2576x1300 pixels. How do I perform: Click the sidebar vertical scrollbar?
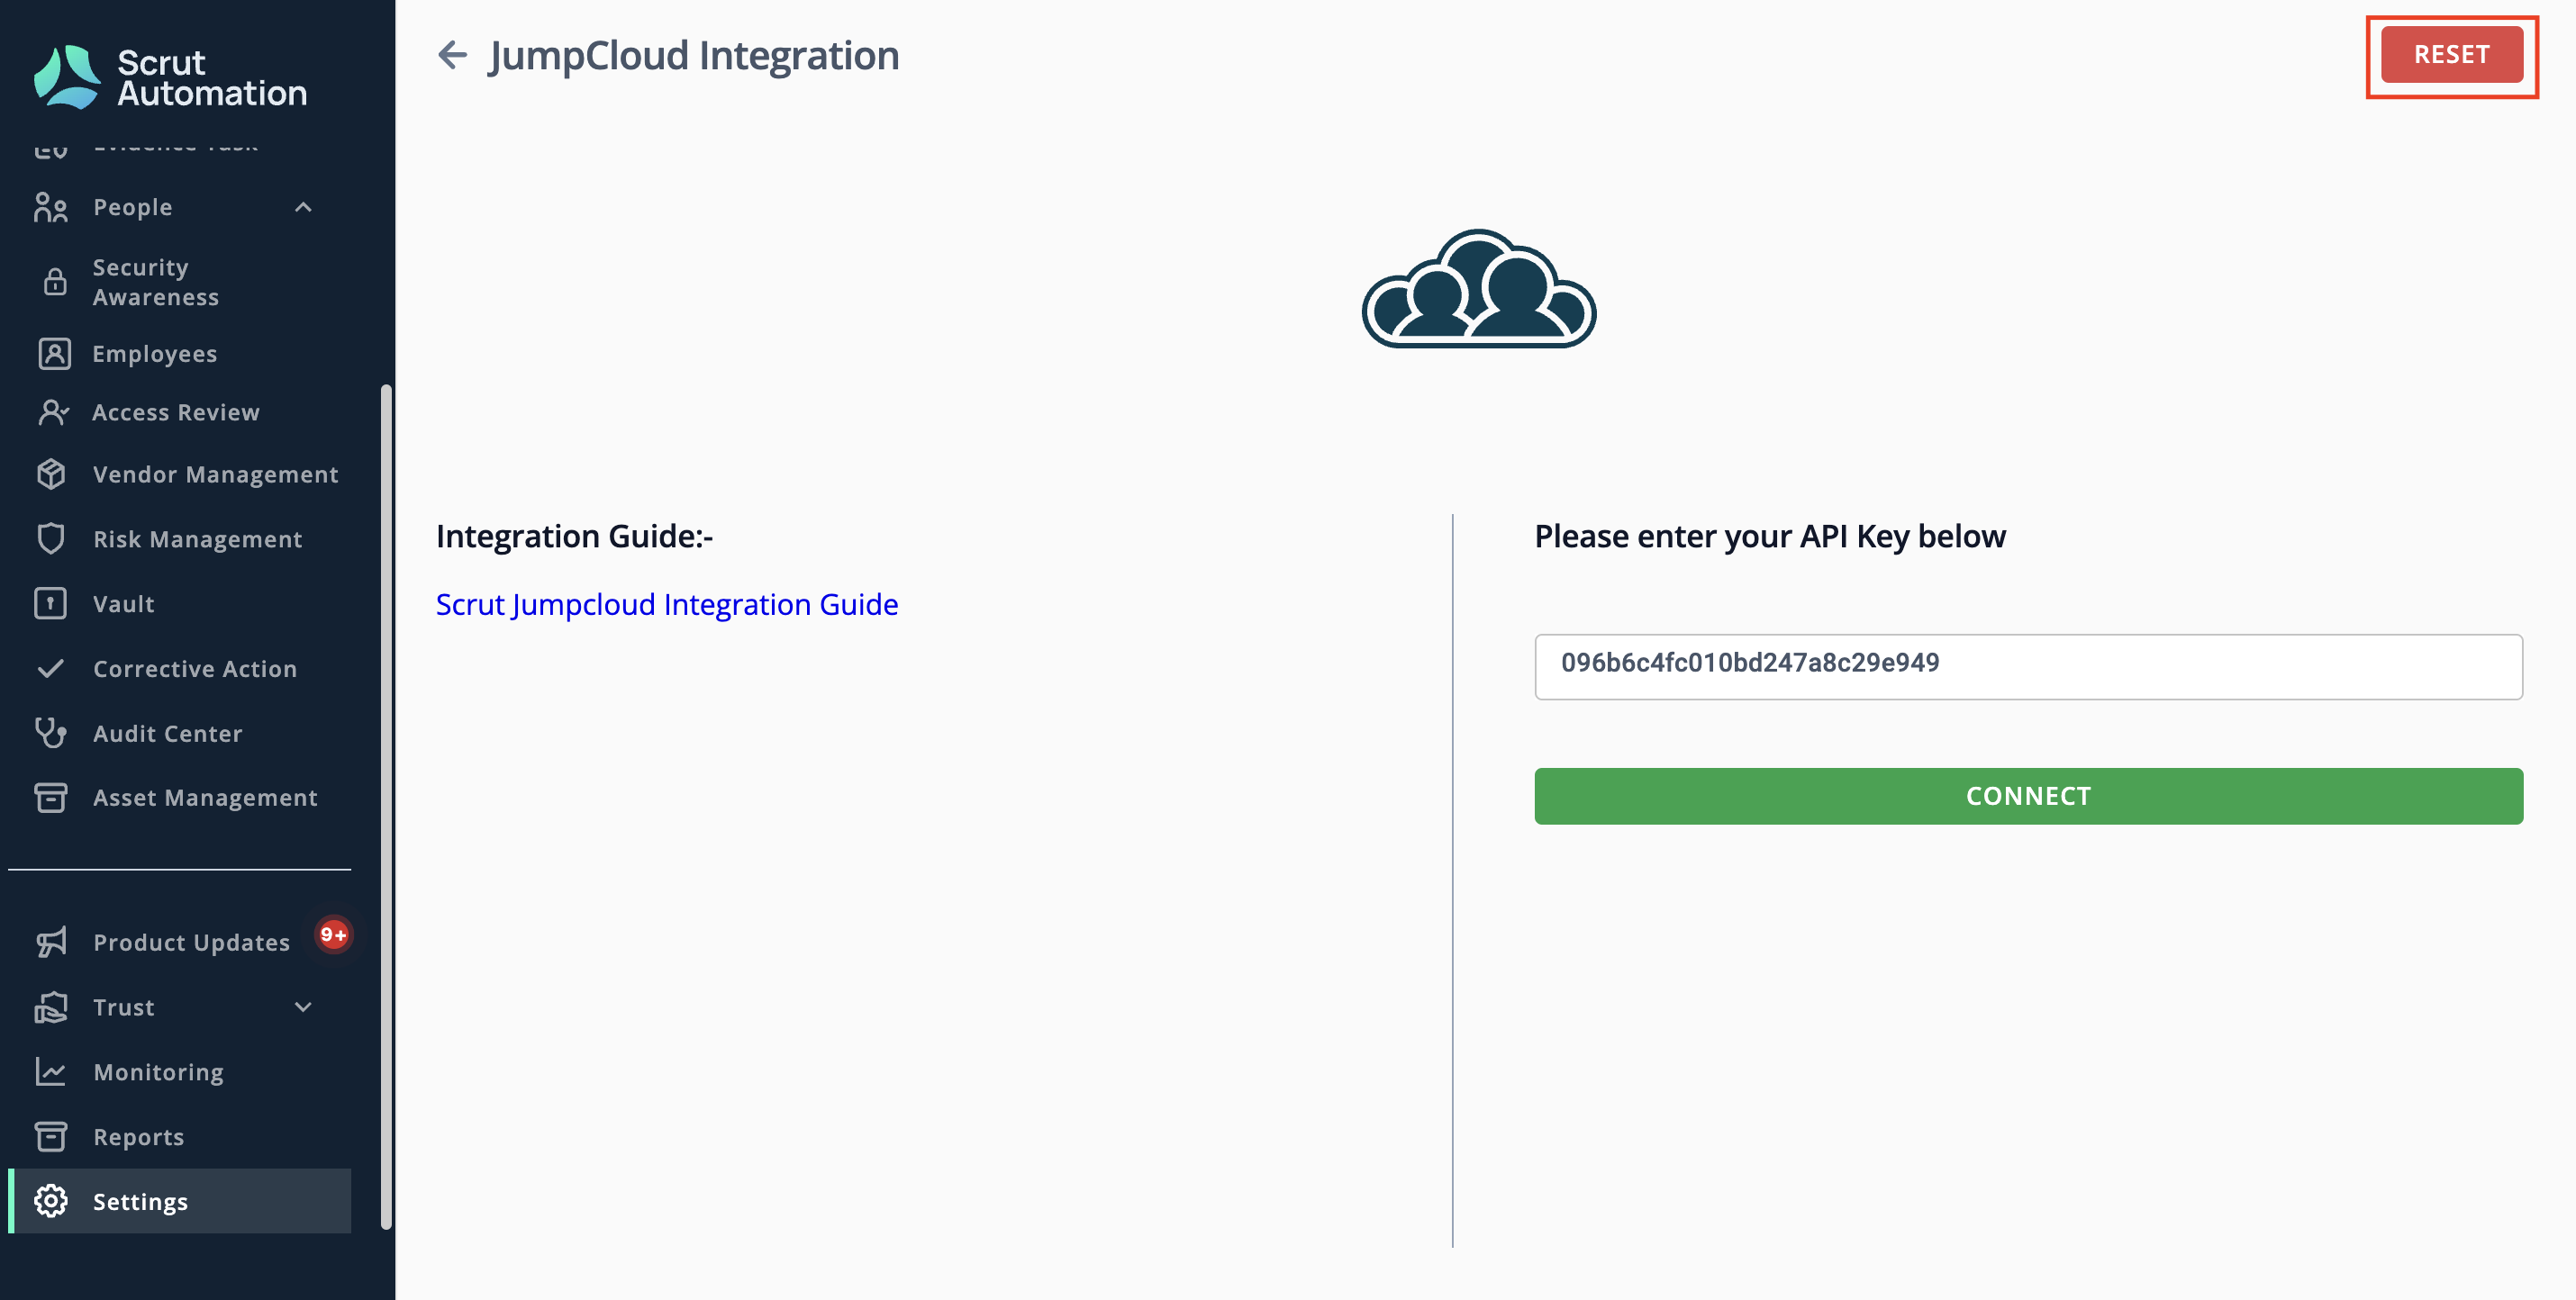[x=386, y=808]
